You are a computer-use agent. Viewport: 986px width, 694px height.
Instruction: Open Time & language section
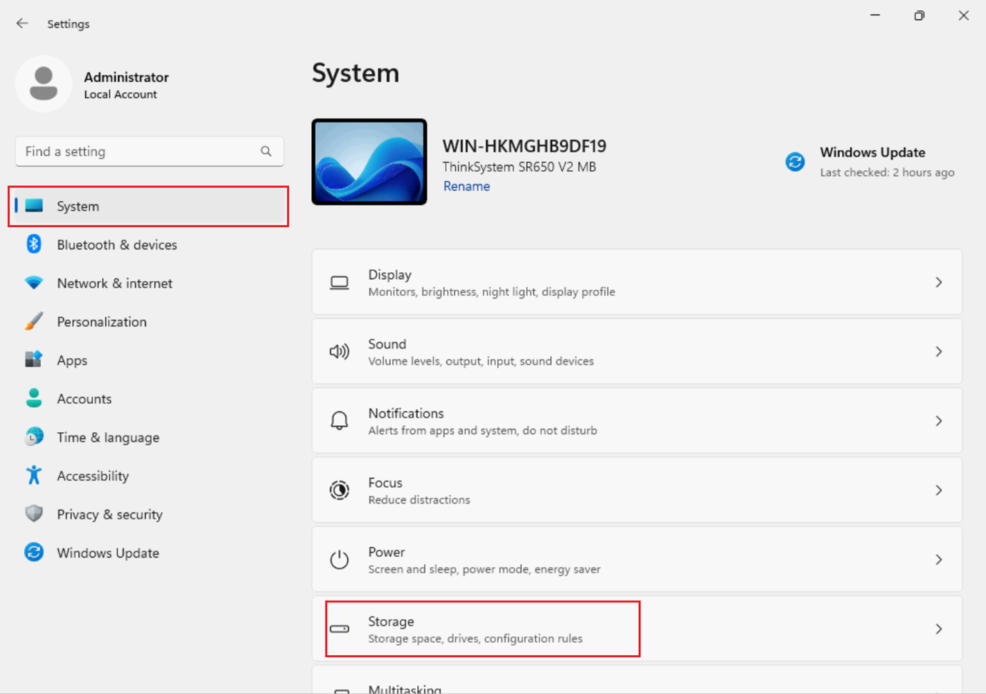coord(108,438)
